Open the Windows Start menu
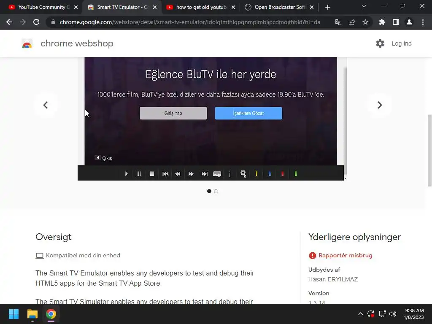Viewport: 432px width, 324px height. [13, 314]
